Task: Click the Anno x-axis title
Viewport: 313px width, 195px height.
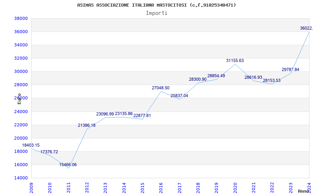Action: 304,191
